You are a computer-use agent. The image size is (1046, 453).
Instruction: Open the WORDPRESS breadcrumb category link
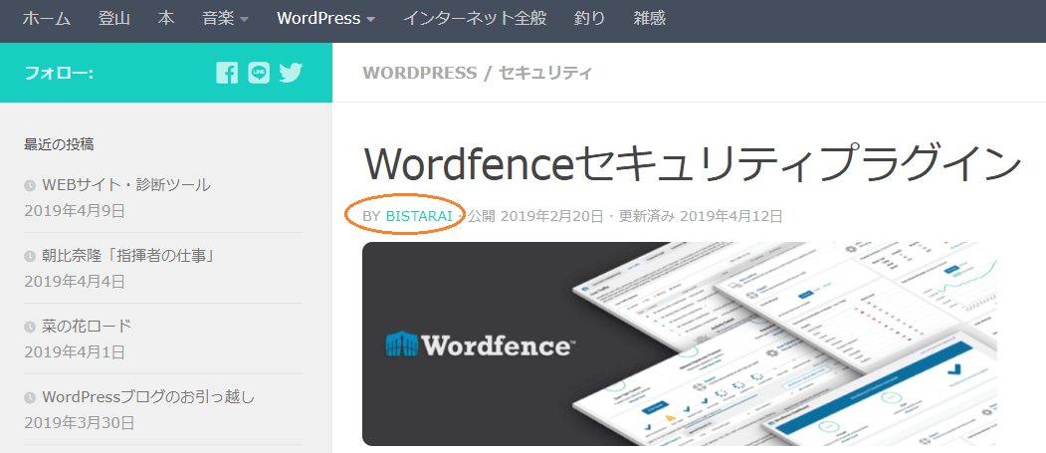(x=420, y=73)
